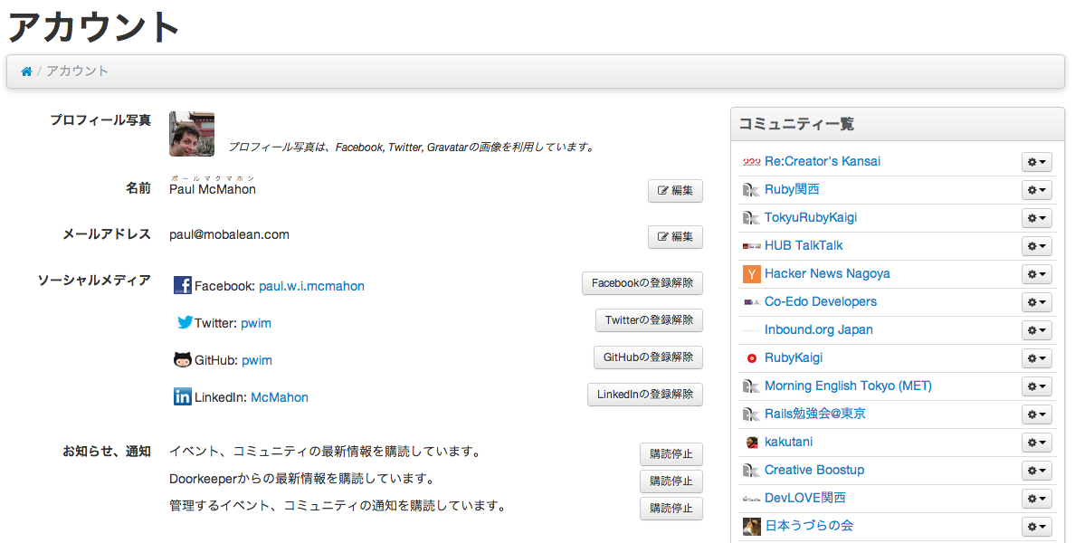Open gear dropdown for TokyuRubyKaigi
The width and height of the screenshot is (1075, 543).
coord(1037,218)
